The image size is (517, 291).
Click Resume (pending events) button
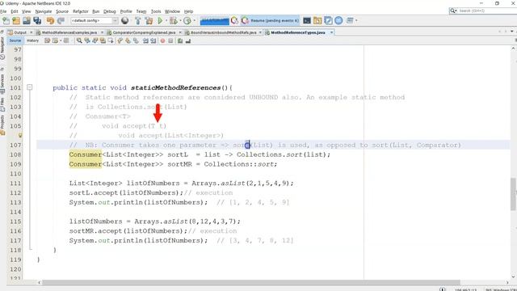click(270, 20)
